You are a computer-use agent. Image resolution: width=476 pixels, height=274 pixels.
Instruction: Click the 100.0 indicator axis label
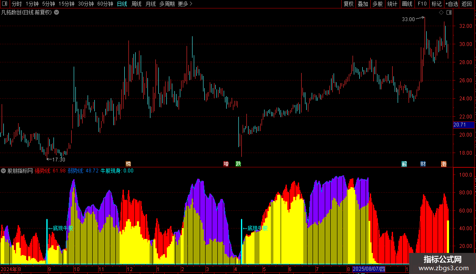[465, 175]
